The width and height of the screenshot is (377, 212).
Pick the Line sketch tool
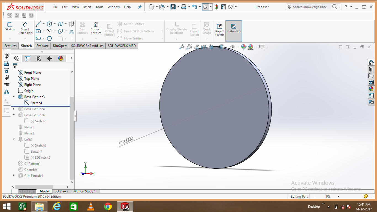coord(38,24)
